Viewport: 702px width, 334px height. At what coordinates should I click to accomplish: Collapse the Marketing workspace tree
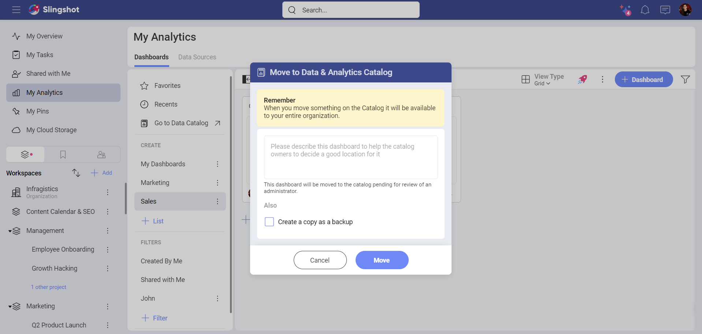[x=10, y=307]
